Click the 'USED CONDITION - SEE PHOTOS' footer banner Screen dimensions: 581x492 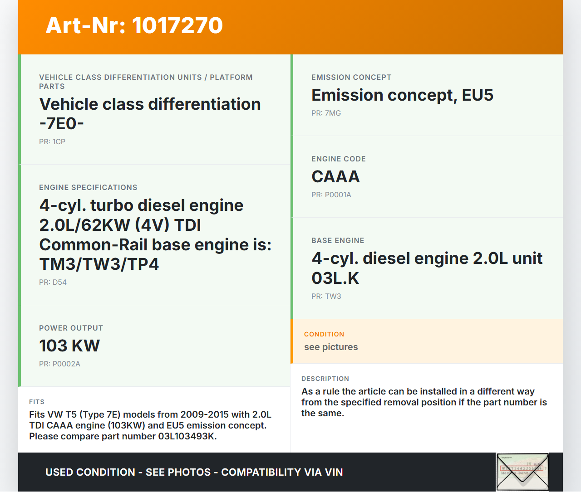(x=194, y=472)
